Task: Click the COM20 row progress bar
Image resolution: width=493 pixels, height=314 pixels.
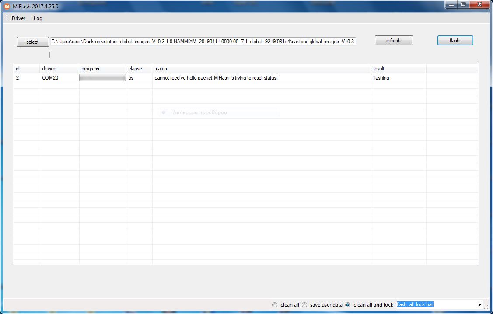Action: click(102, 78)
